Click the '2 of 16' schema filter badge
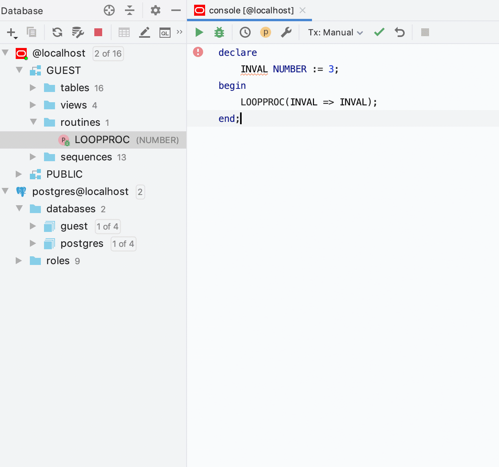This screenshot has width=499, height=467. 108,53
